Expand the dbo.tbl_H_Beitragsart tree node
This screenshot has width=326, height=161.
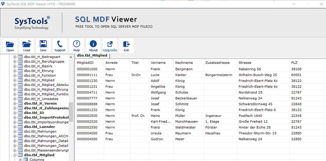click(15, 57)
